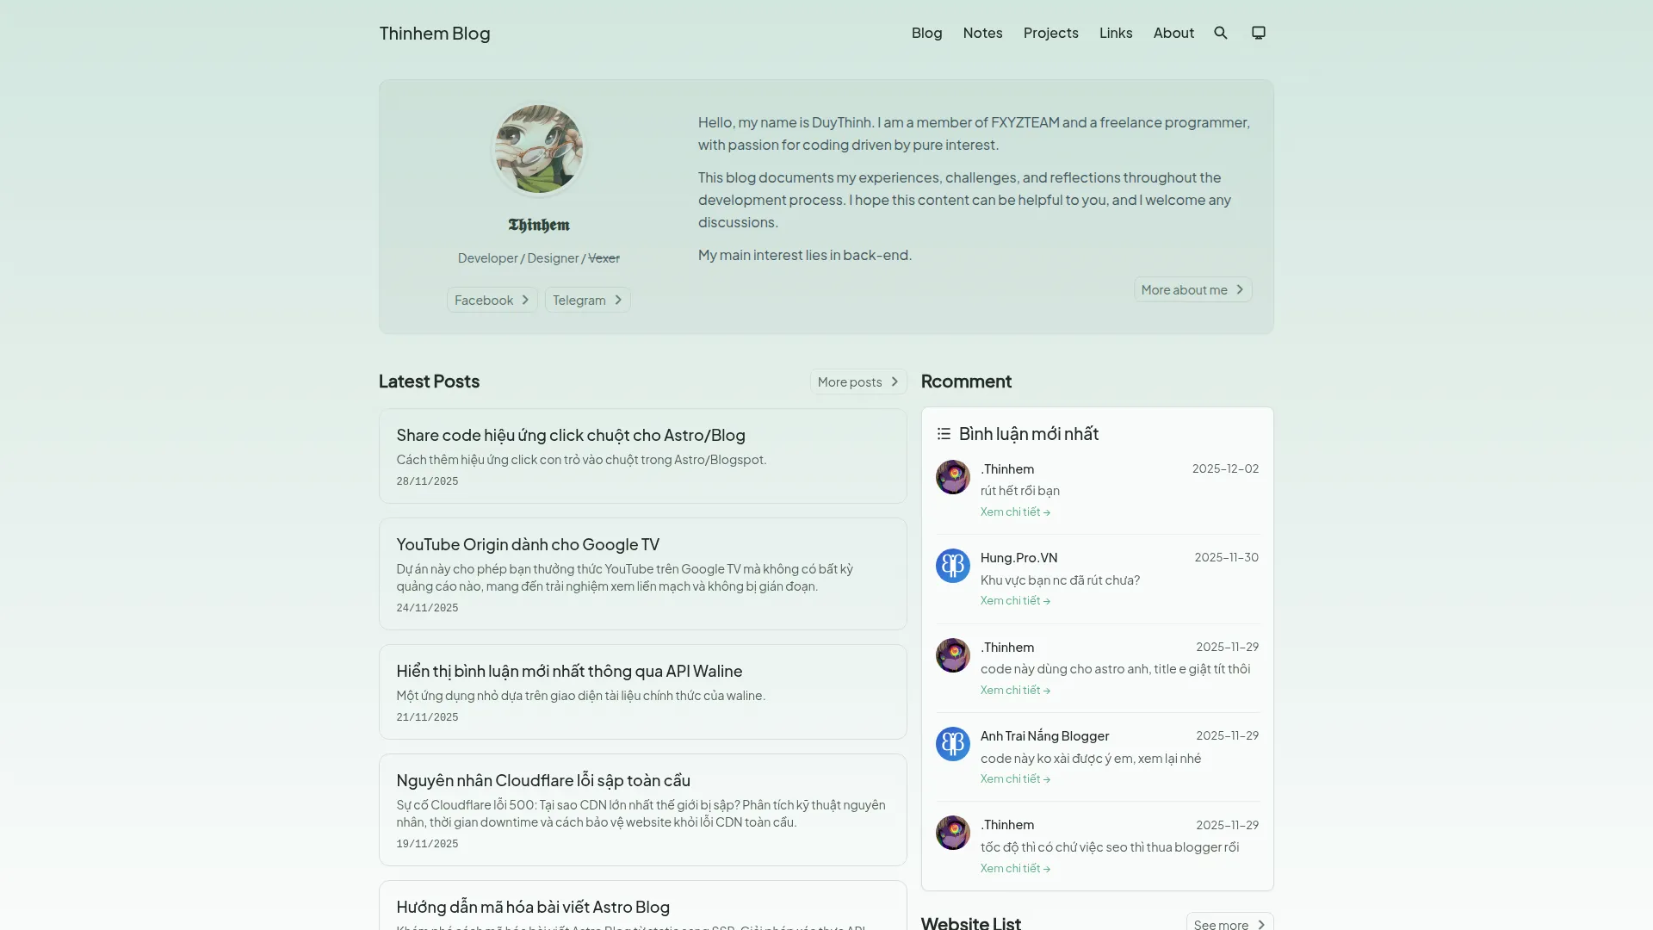
Task: Open post about YouTube Origin for Google TV
Action: tap(528, 544)
